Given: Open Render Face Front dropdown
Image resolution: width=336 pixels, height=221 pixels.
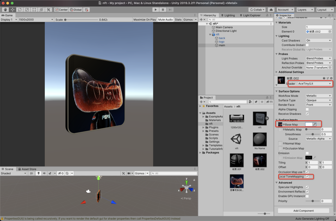Looking at the screenshot, I should click(x=319, y=105).
